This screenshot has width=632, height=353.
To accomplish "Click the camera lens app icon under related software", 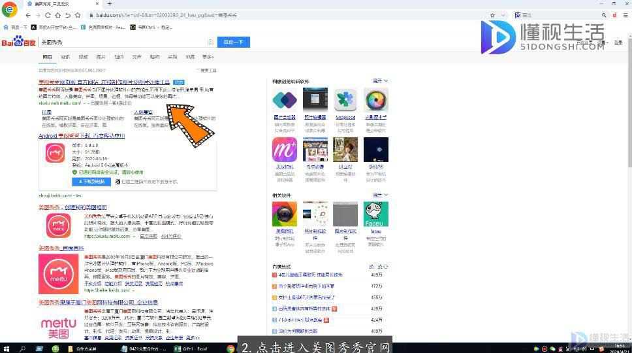I will 285,214.
